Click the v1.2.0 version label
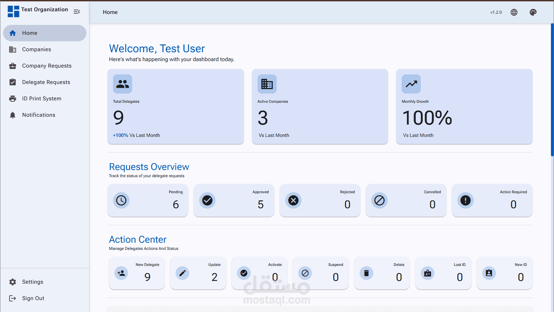Viewport: 554px width, 312px height. click(x=496, y=12)
